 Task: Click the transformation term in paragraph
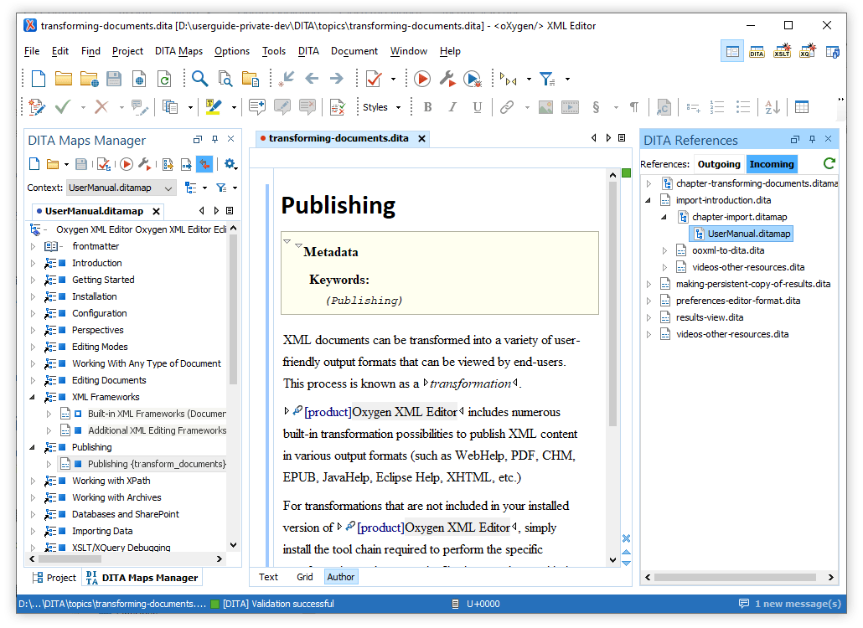(x=471, y=383)
